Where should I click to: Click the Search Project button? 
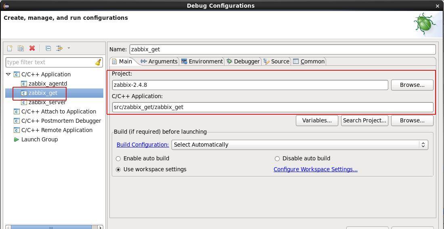pos(364,120)
